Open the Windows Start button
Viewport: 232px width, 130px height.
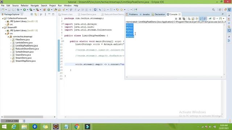pos(4,127)
